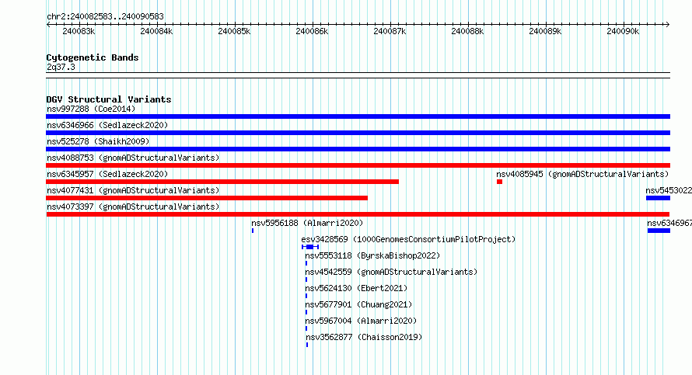Screen dimensions: 692x375
Task: Open the nsv4085945 (gnomADStructuralVariants) label
Action: [x=582, y=174]
